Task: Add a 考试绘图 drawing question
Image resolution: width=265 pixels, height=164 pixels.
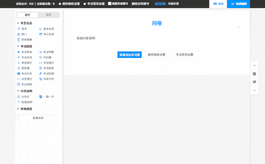Action: tap(46, 73)
